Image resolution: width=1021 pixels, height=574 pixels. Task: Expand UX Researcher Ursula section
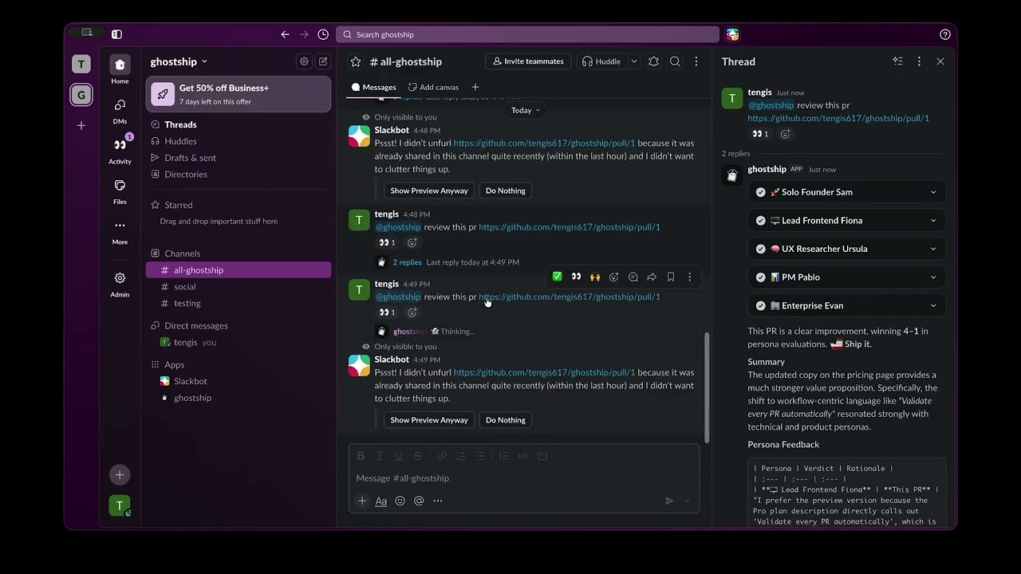pos(847,249)
